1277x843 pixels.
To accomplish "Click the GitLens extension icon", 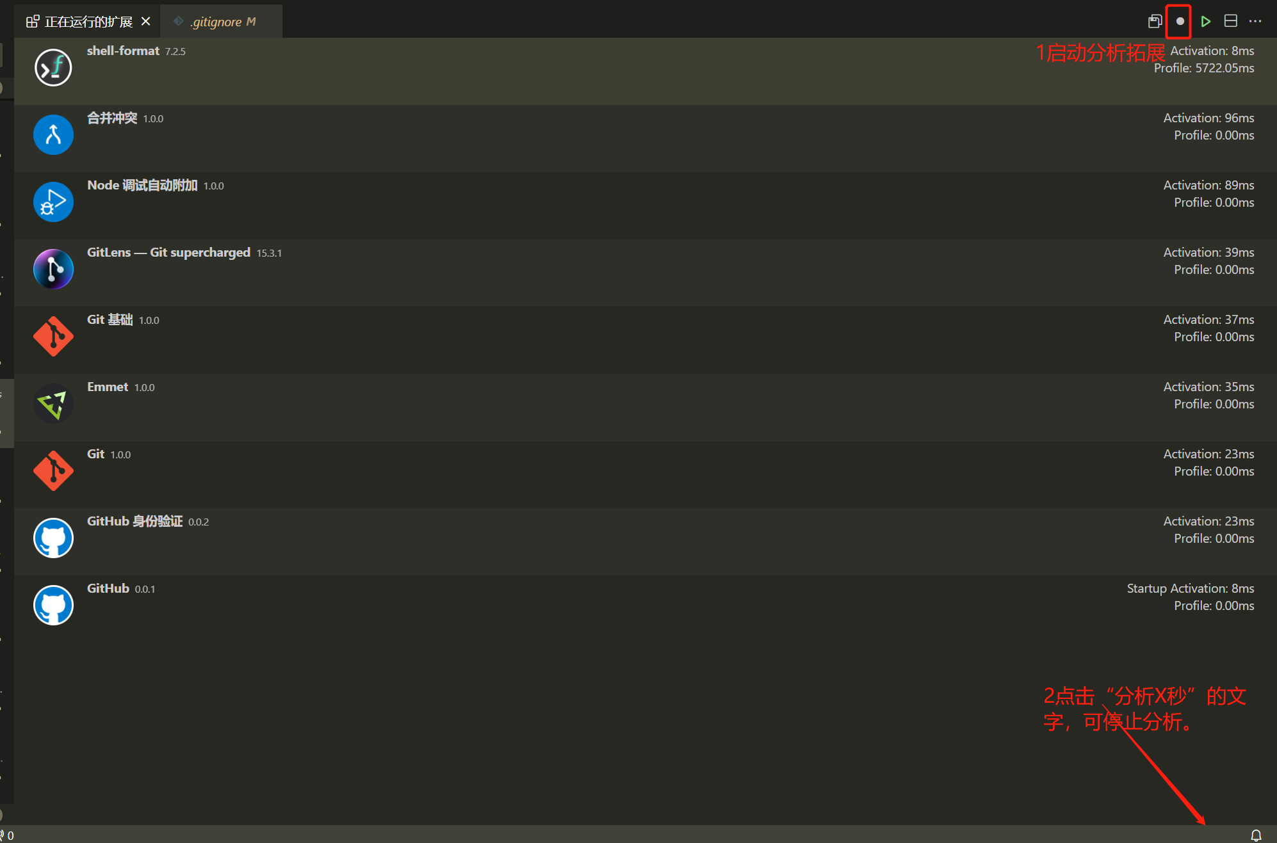I will pos(53,269).
